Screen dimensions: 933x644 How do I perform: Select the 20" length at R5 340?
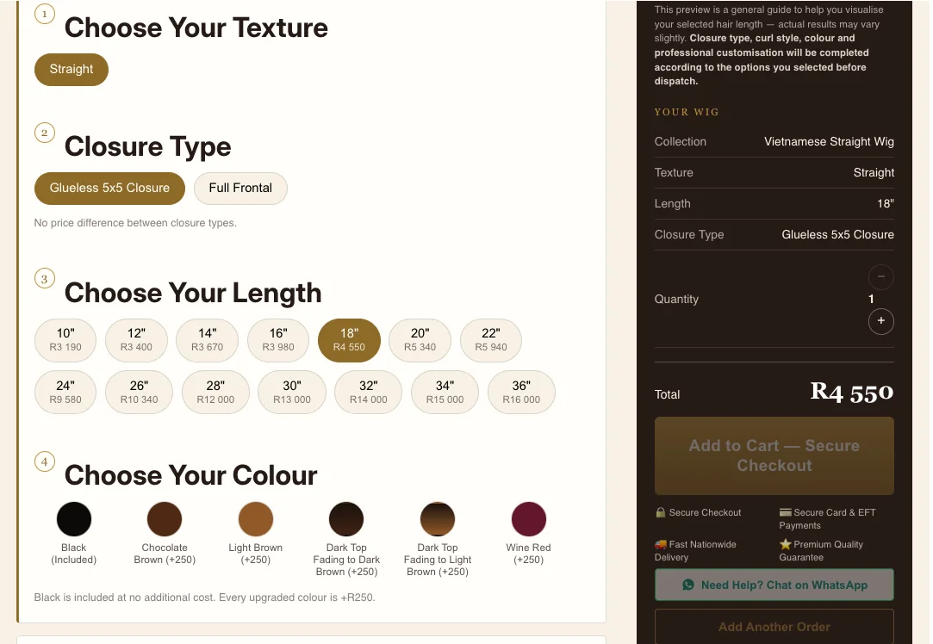pyautogui.click(x=420, y=340)
